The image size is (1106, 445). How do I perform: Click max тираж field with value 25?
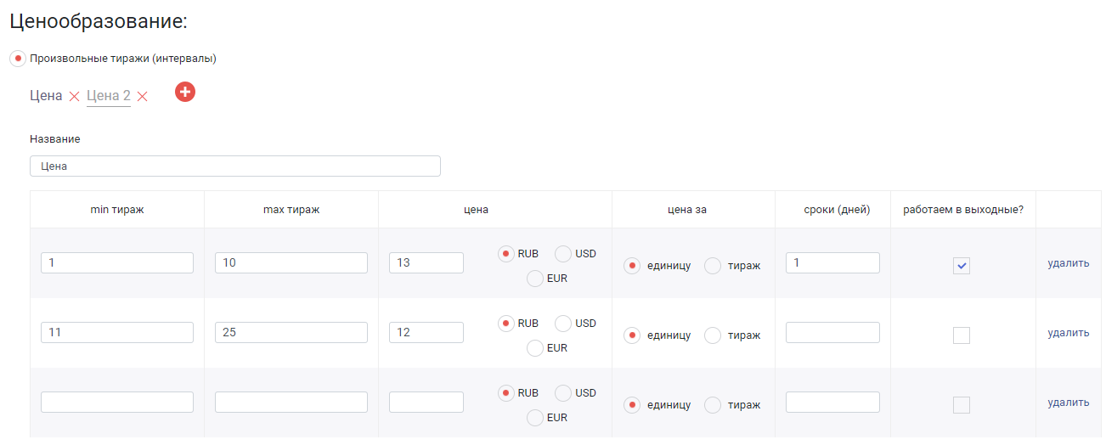pos(291,333)
